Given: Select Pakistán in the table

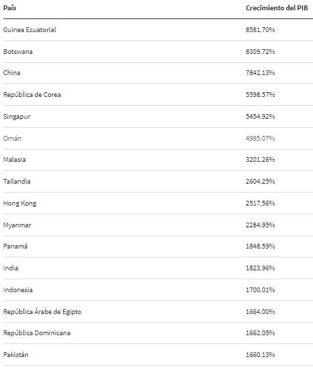Looking at the screenshot, I should [x=16, y=354].
